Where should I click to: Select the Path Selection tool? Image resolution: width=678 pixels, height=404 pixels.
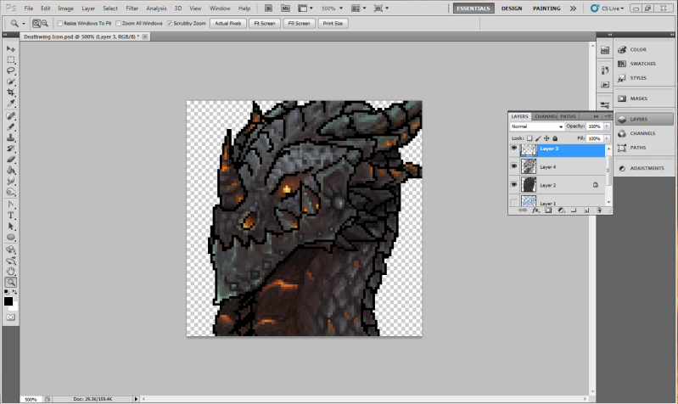tap(11, 227)
